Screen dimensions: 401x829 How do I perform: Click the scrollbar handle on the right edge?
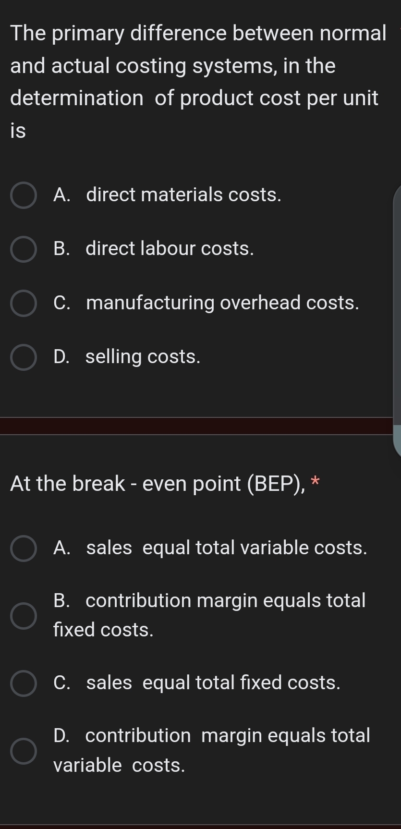pos(397,317)
